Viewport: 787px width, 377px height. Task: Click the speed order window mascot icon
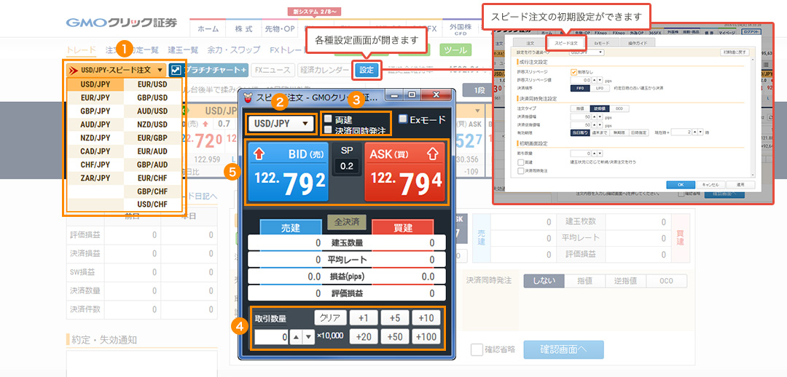point(248,97)
